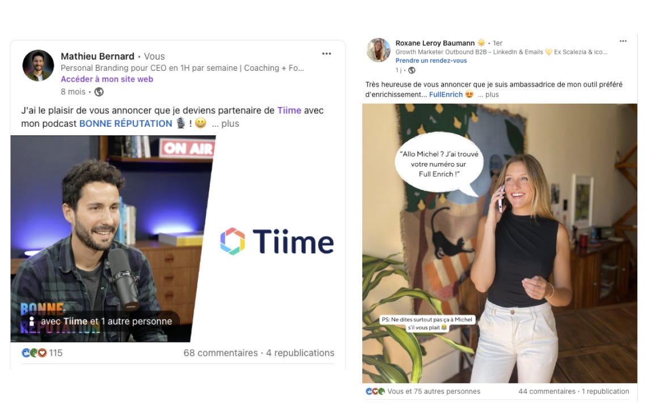Open Roxane Leroy Baumann's name link
Screen dimensions: 652x419
pos(435,43)
